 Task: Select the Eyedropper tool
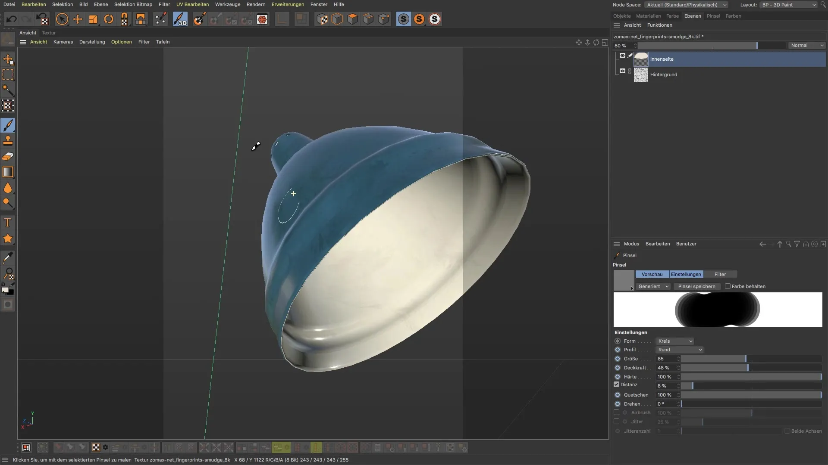(x=8, y=258)
